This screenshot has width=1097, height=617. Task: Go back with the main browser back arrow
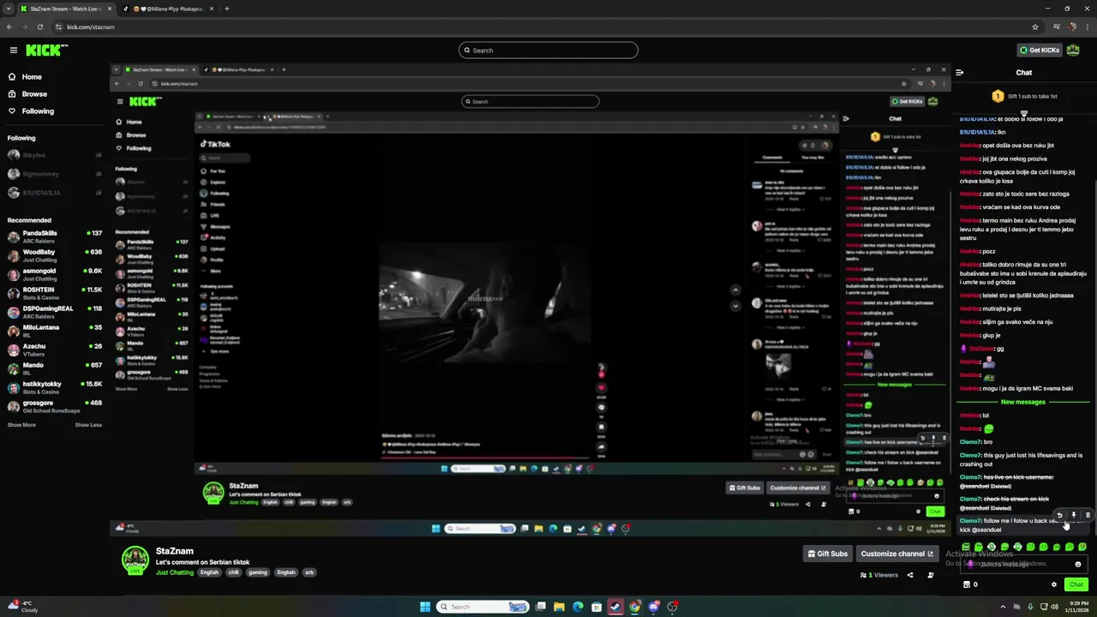click(x=9, y=27)
